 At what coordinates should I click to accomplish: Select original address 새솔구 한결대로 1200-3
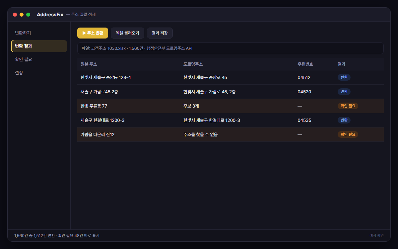coord(102,120)
